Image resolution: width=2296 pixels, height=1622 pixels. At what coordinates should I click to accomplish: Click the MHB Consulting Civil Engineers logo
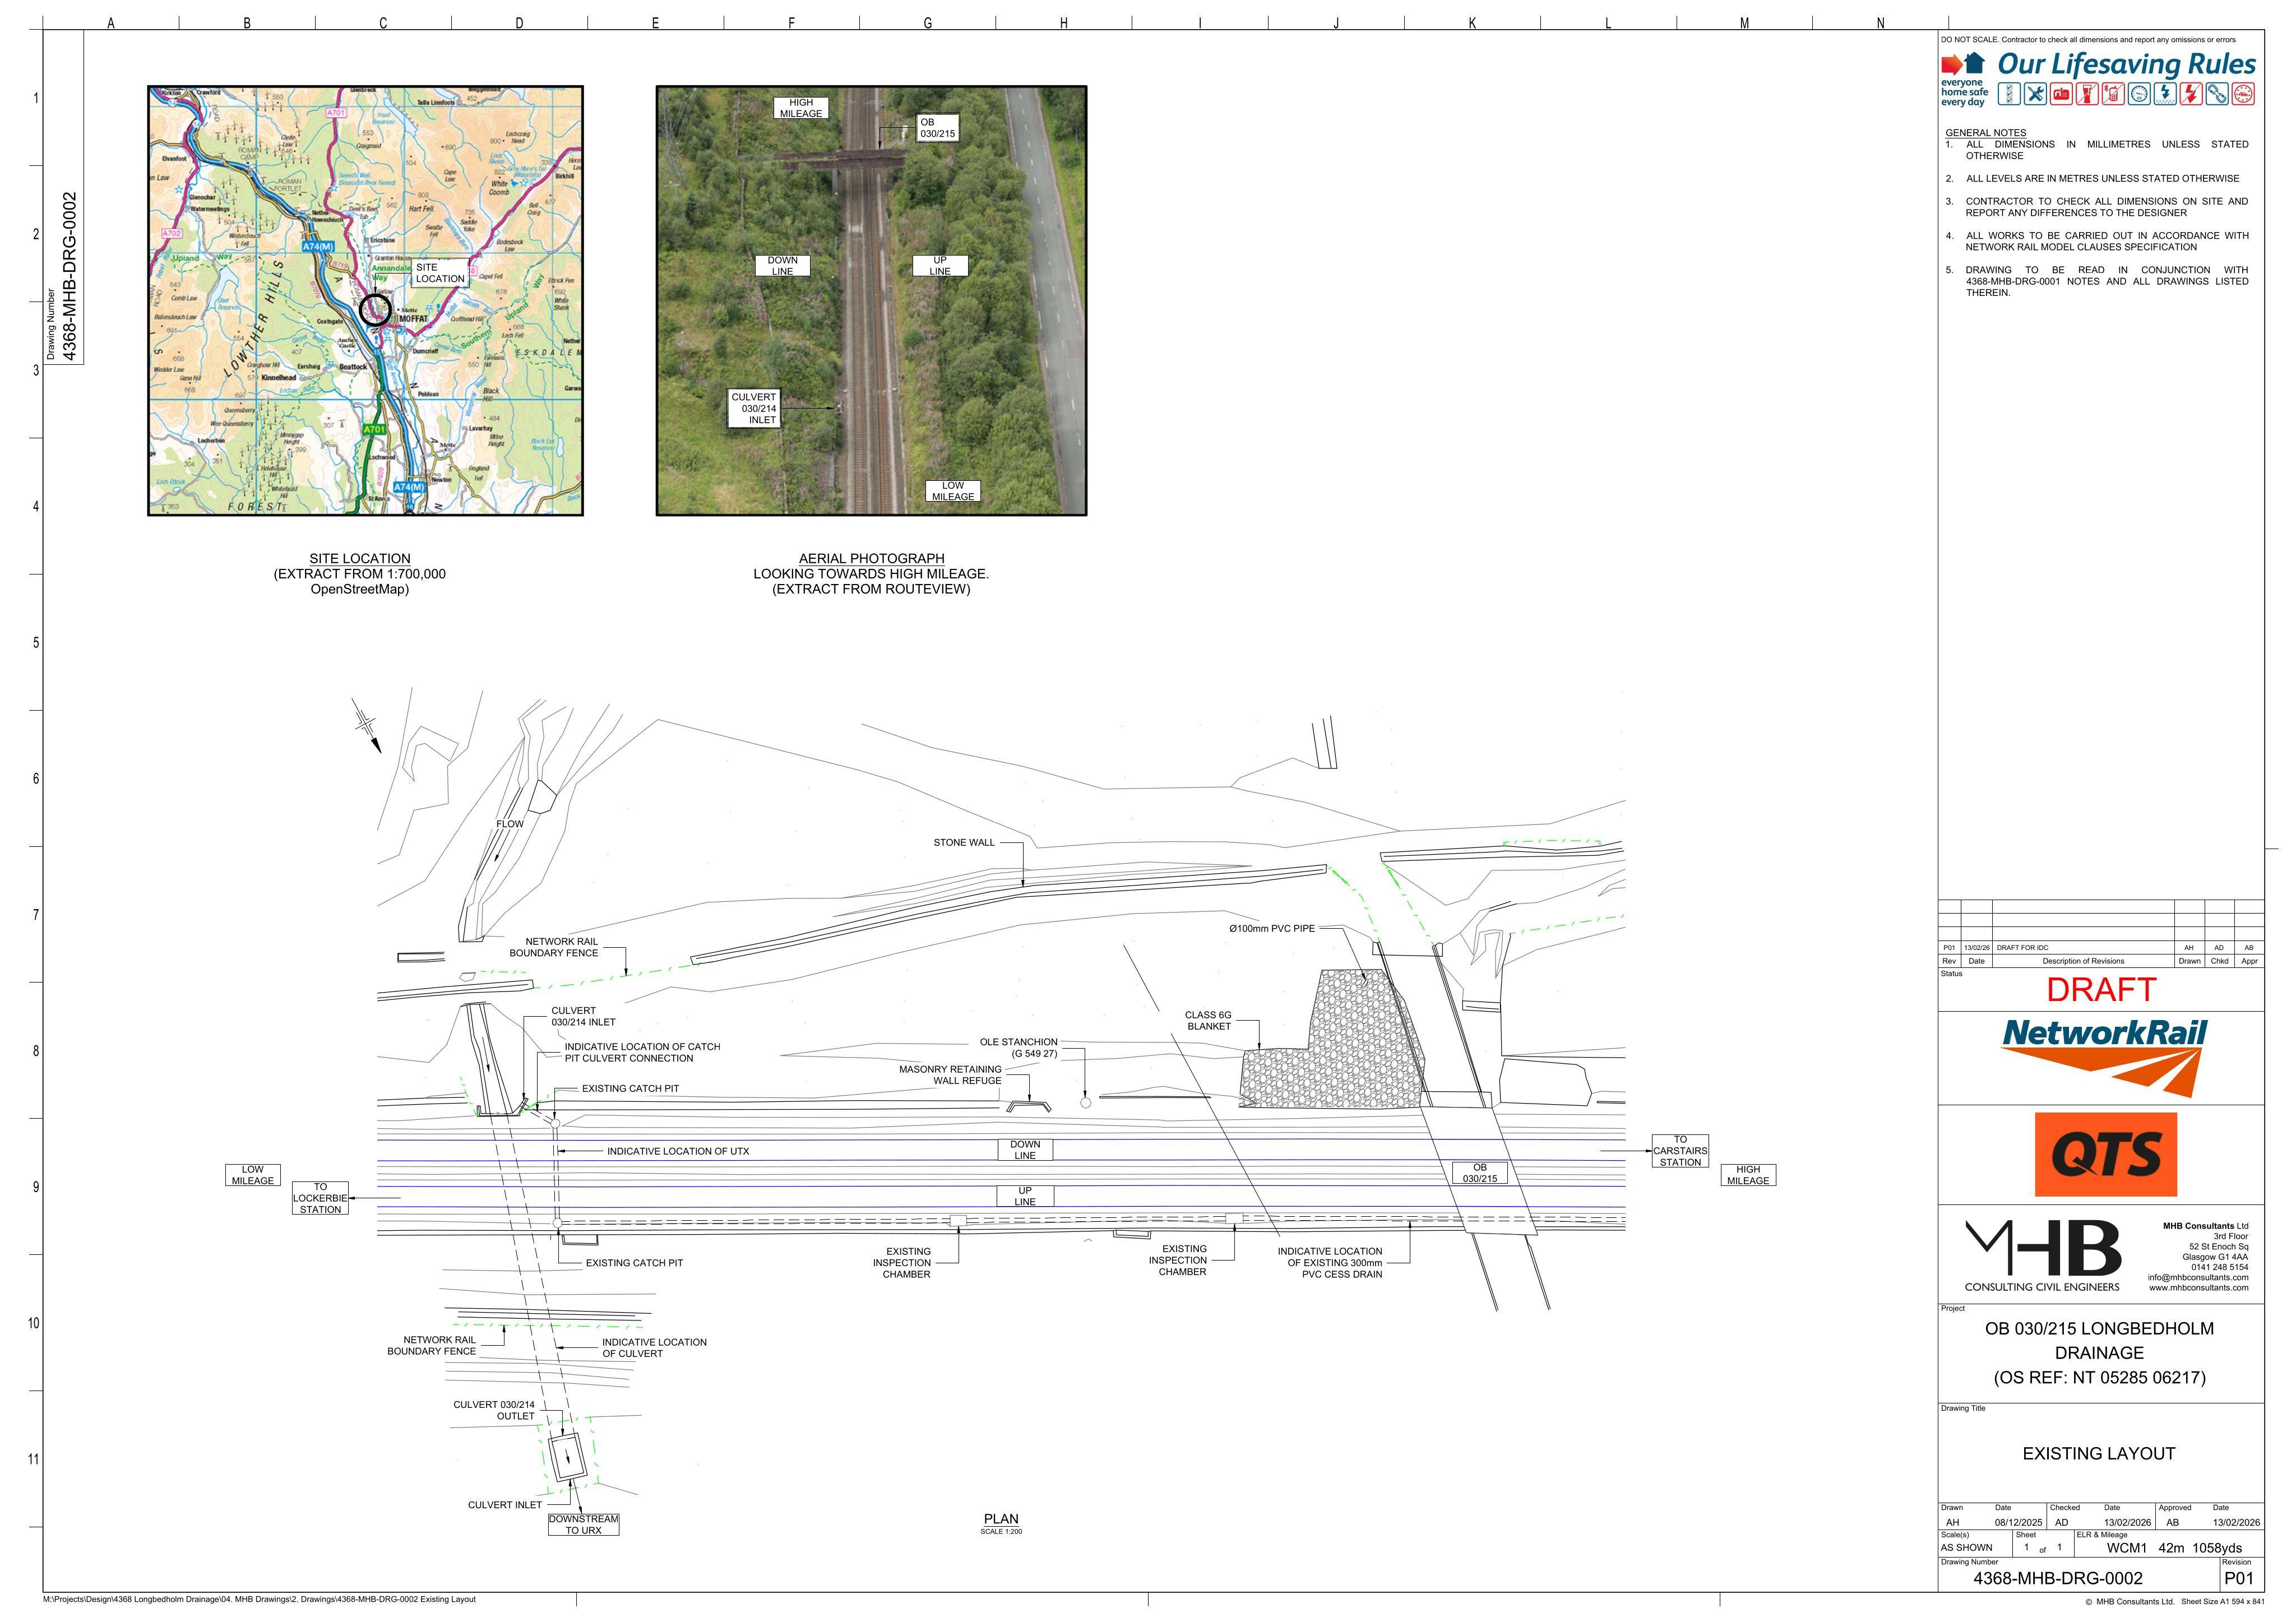2042,1255
